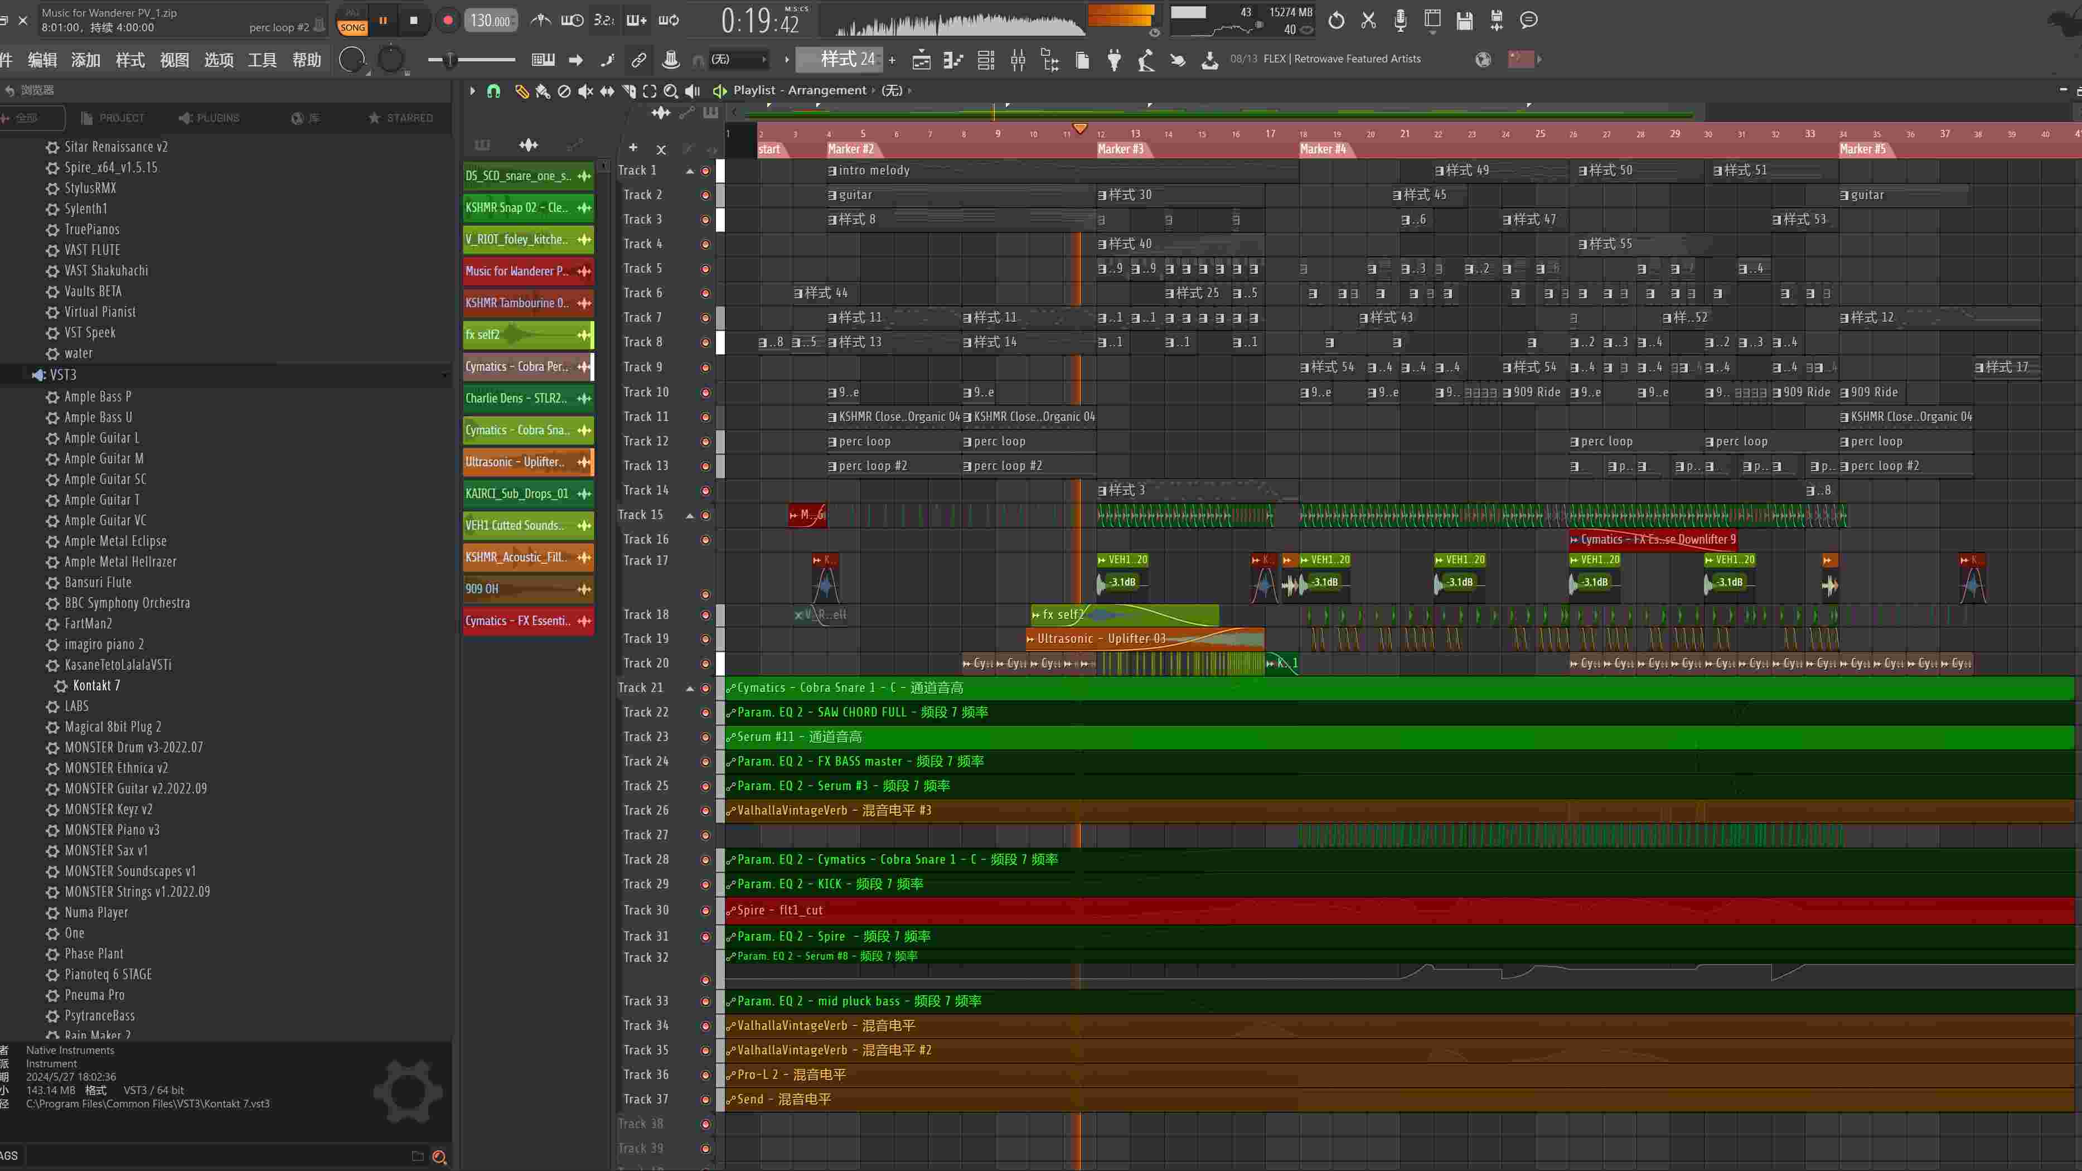
Task: Open the 工具 menu
Action: [x=262, y=60]
